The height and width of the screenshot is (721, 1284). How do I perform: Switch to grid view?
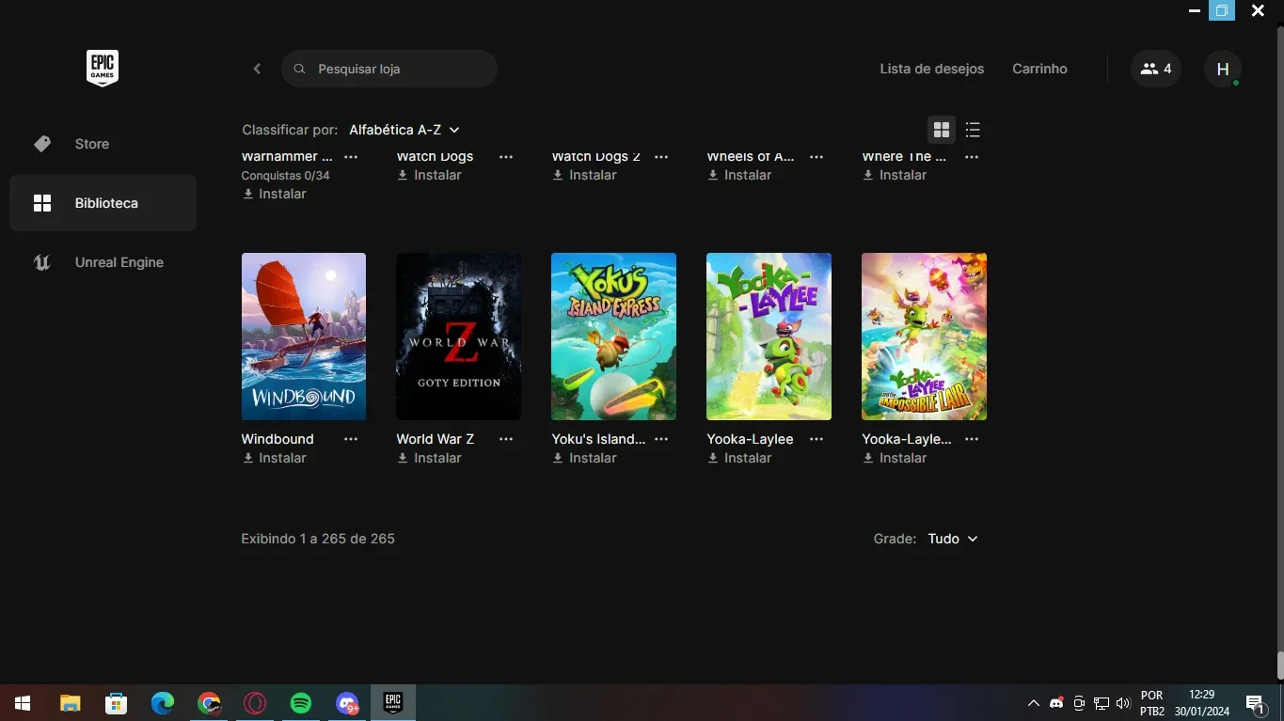click(942, 130)
